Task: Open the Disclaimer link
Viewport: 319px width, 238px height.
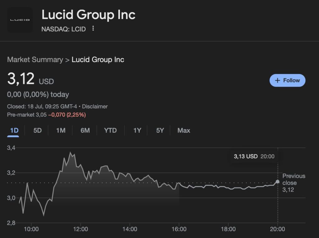Action: 95,106
